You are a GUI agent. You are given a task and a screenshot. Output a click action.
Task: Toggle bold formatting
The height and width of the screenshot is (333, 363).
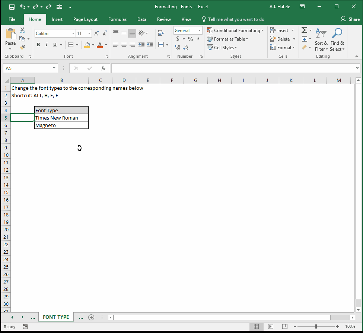click(38, 45)
